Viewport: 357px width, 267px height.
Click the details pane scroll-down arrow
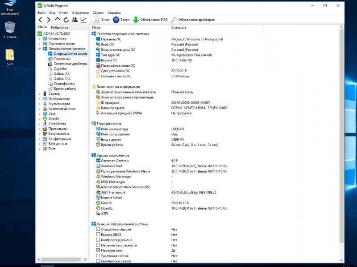click(x=341, y=260)
